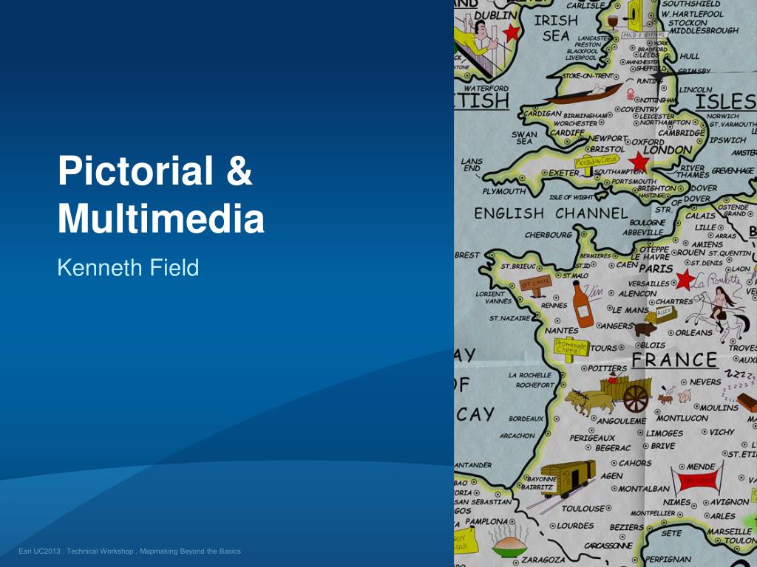This screenshot has height=567, width=757.
Task: Click the 'PLYMOUTH' label
Action: (504, 191)
